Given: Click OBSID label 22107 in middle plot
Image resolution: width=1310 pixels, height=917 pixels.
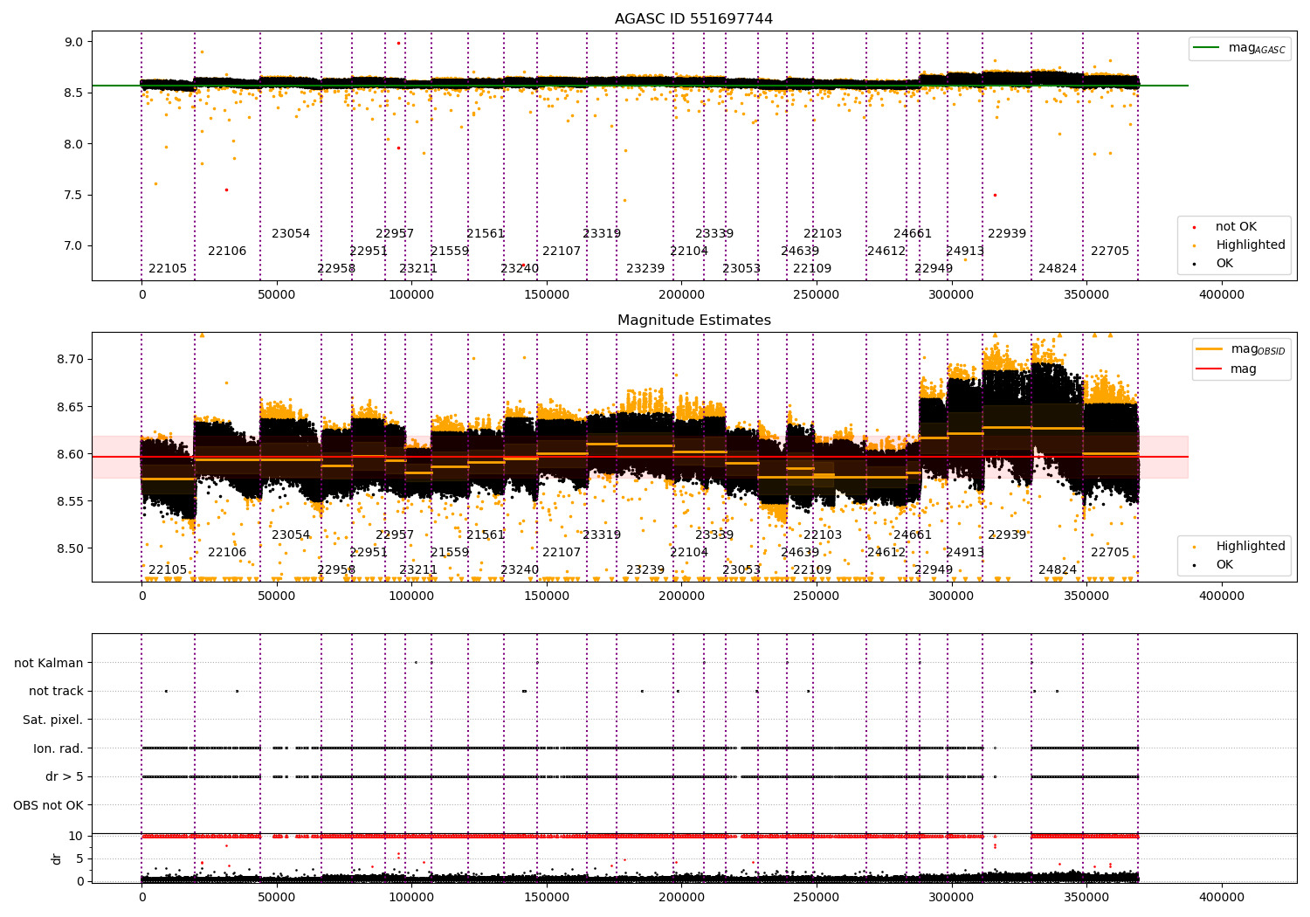Looking at the screenshot, I should (562, 553).
